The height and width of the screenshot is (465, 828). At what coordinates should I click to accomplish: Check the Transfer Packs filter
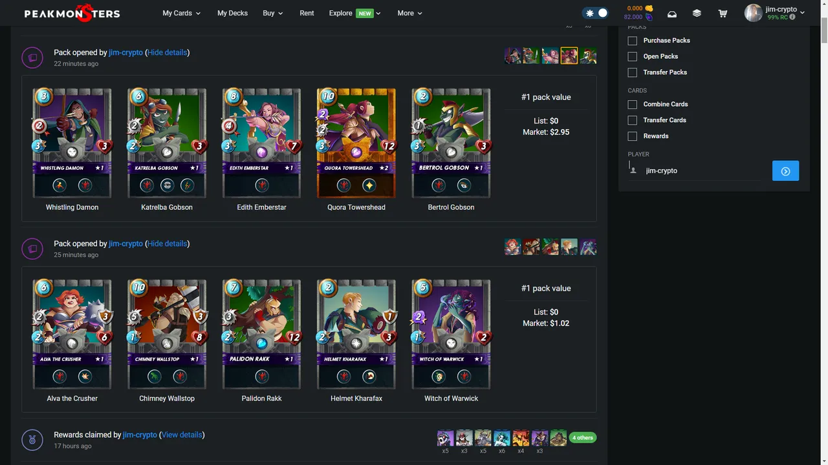coord(633,72)
